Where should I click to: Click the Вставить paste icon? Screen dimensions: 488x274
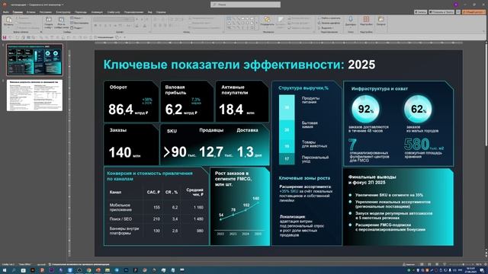coord(8,20)
